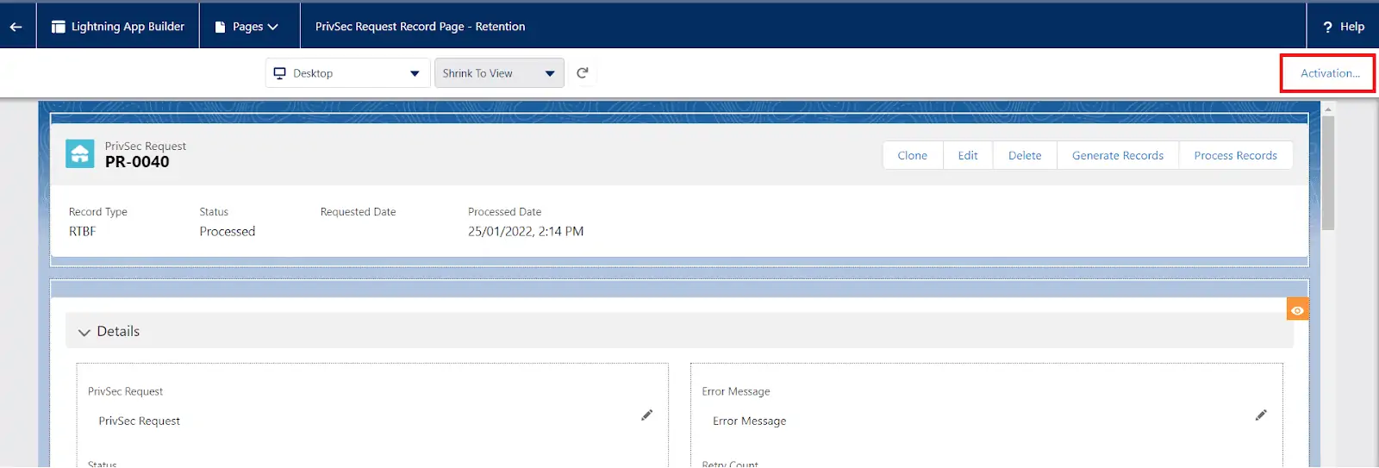Screen dimensions: 1379x468
Task: Open the Shrink To View dropdown
Action: 499,73
